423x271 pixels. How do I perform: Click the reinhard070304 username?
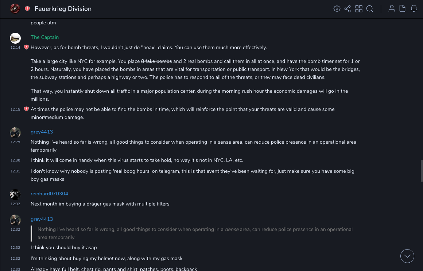(49, 194)
